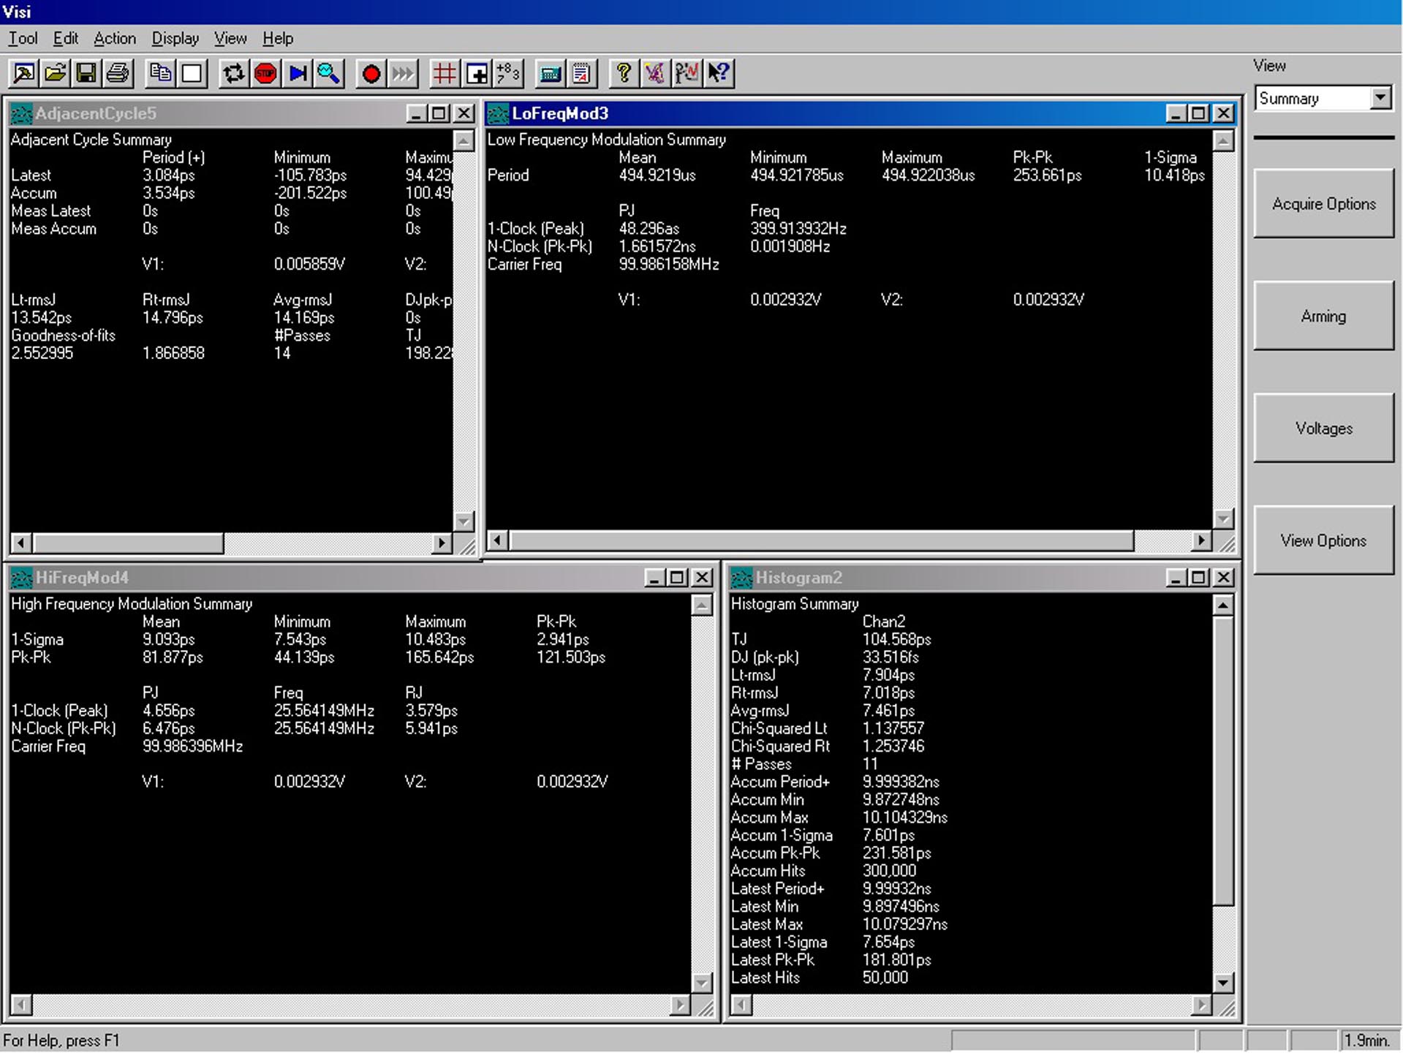This screenshot has width=1403, height=1053.
Task: Click the new tool hammer icon
Action: (x=23, y=73)
